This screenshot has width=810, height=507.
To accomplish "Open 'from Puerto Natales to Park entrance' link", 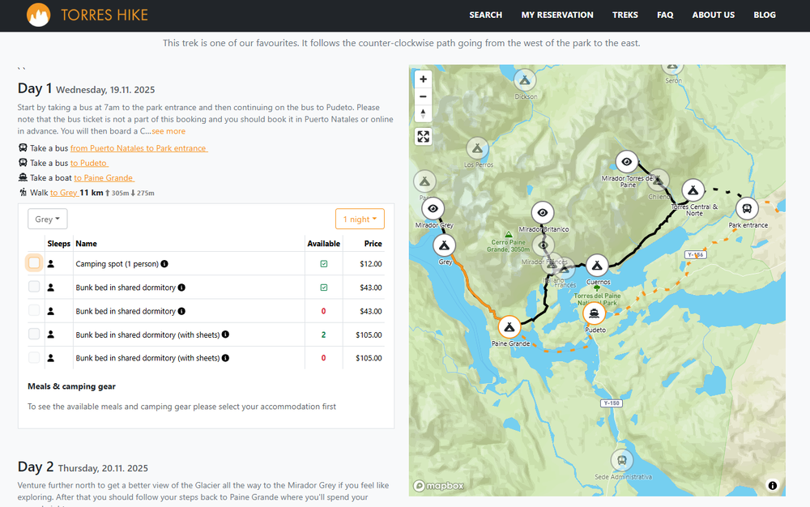I will (139, 148).
